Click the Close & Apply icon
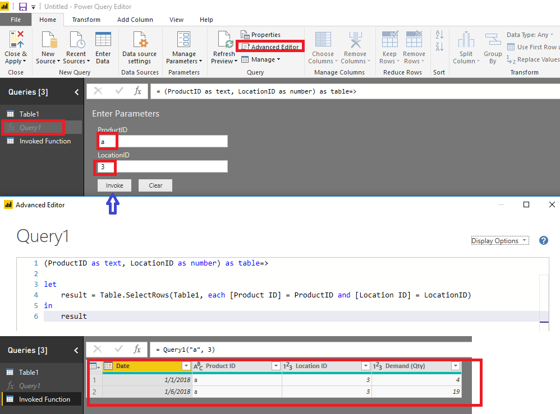This screenshot has height=414, width=560. [x=16, y=39]
